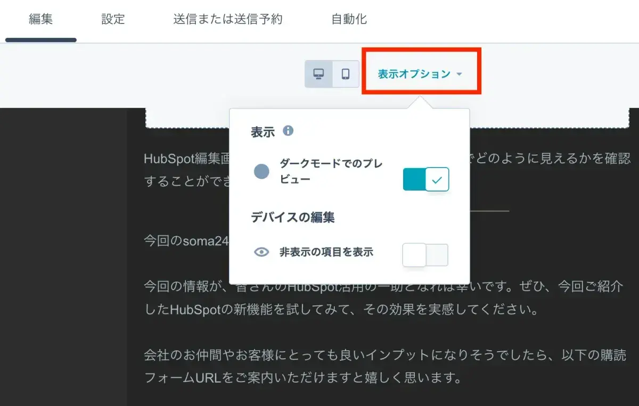Click the ダークモードでのプレビュー label
Viewport: 639px width, 406px height.
click(x=331, y=171)
